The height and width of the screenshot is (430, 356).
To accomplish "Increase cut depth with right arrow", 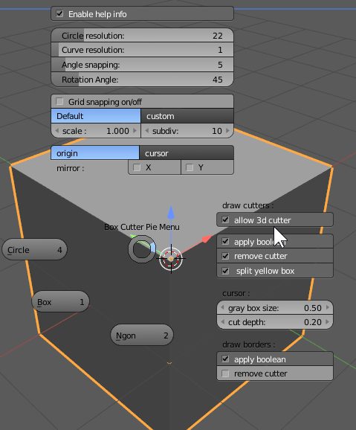I will point(328,322).
